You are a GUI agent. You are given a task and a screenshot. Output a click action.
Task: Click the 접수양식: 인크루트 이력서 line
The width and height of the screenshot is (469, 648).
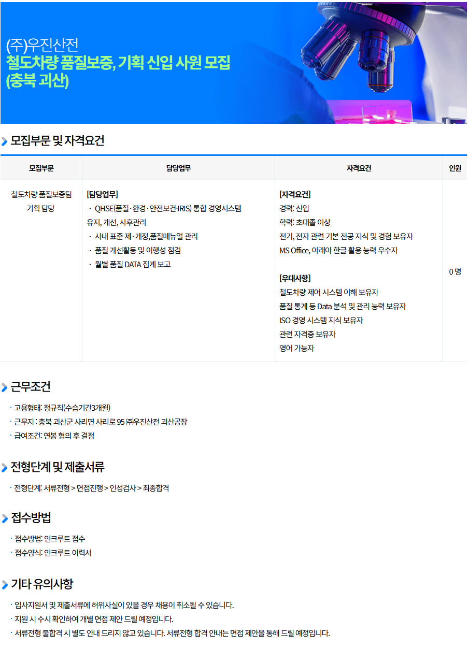coord(53,553)
